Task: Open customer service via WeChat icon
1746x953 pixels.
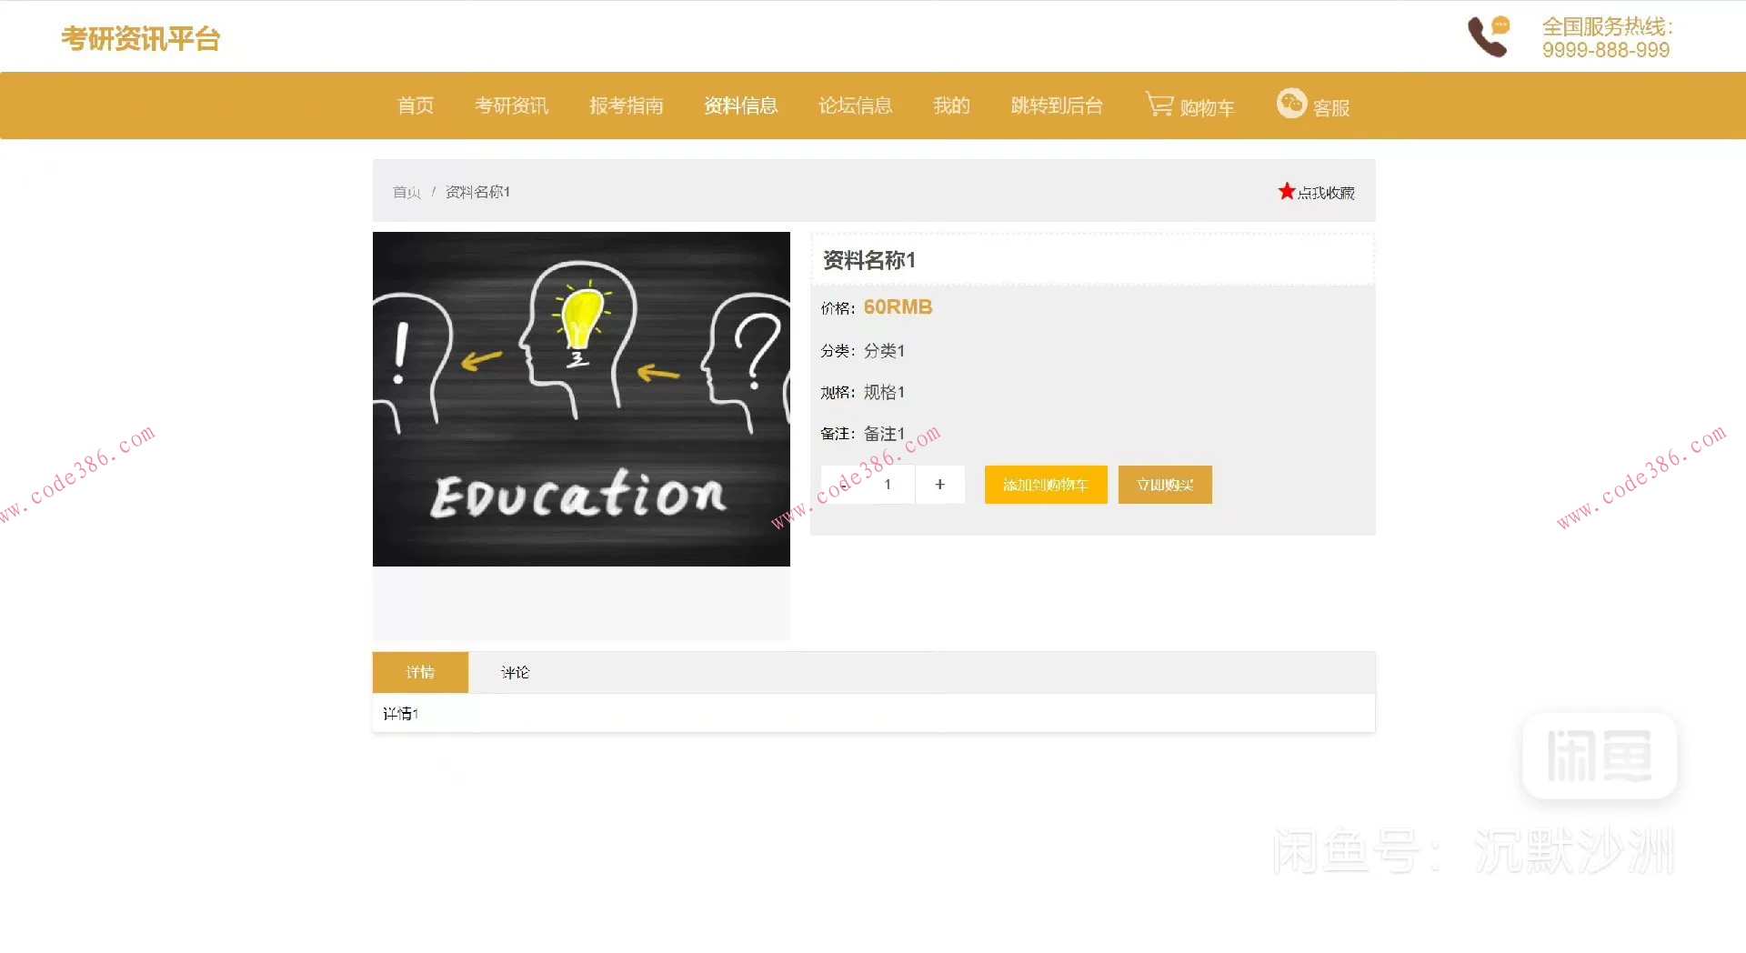Action: click(1290, 104)
